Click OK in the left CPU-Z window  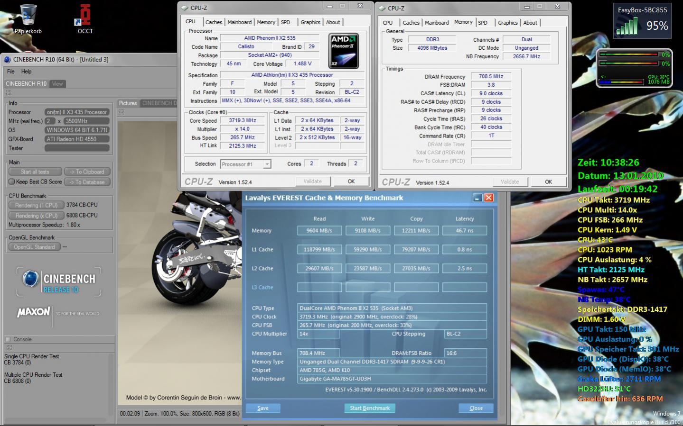351,181
